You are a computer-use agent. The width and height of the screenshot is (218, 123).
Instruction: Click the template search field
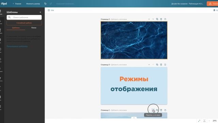coord(24,17)
